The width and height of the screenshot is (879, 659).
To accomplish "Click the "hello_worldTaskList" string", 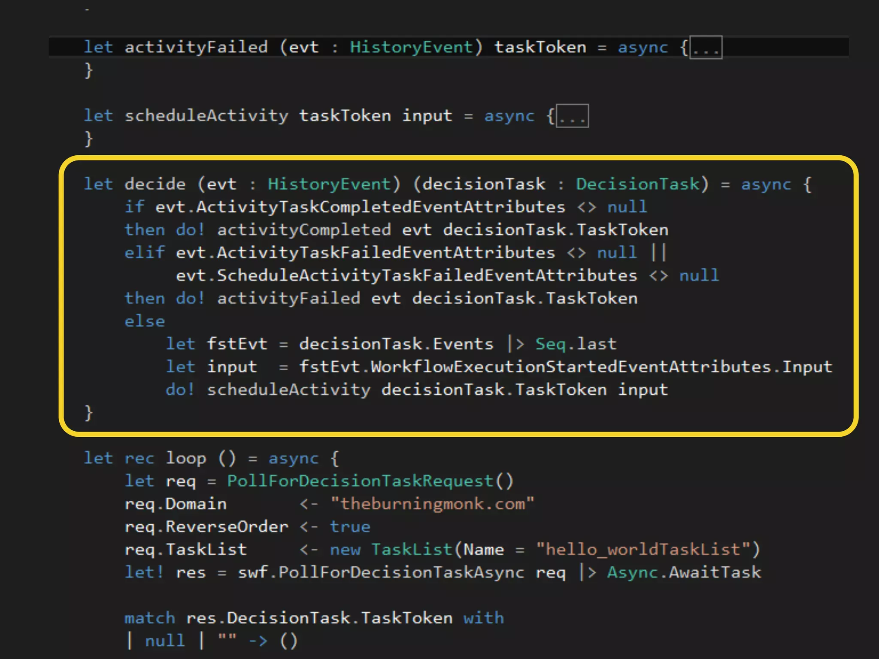I will pyautogui.click(x=643, y=550).
